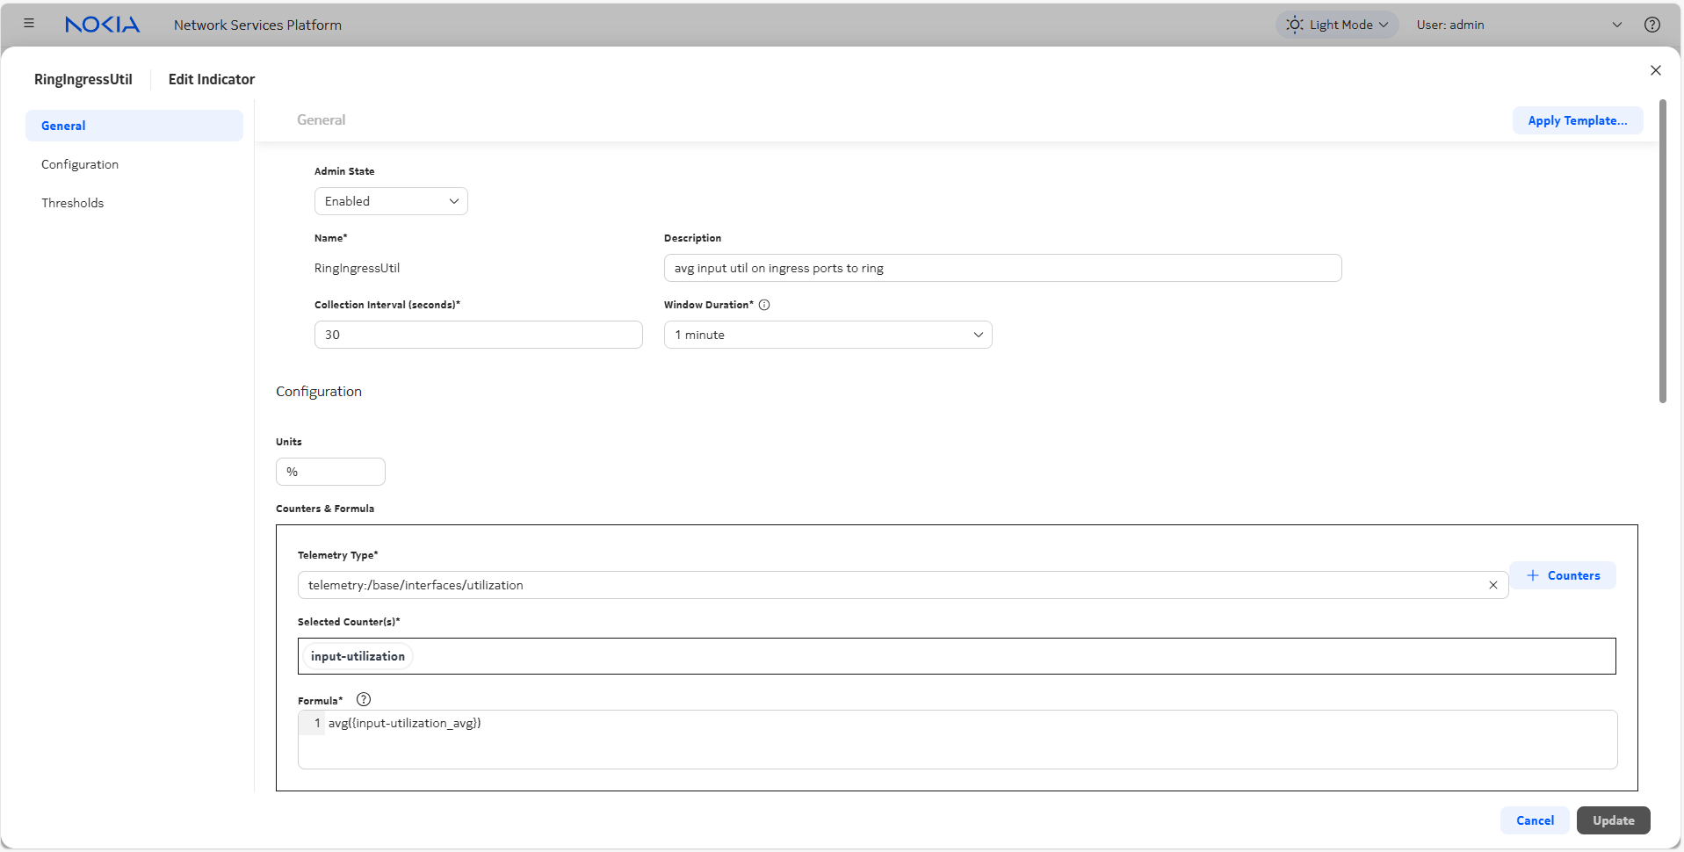Viewport: 1684px width, 852px height.
Task: Close the Edit Indicator dialog
Action: coord(1655,70)
